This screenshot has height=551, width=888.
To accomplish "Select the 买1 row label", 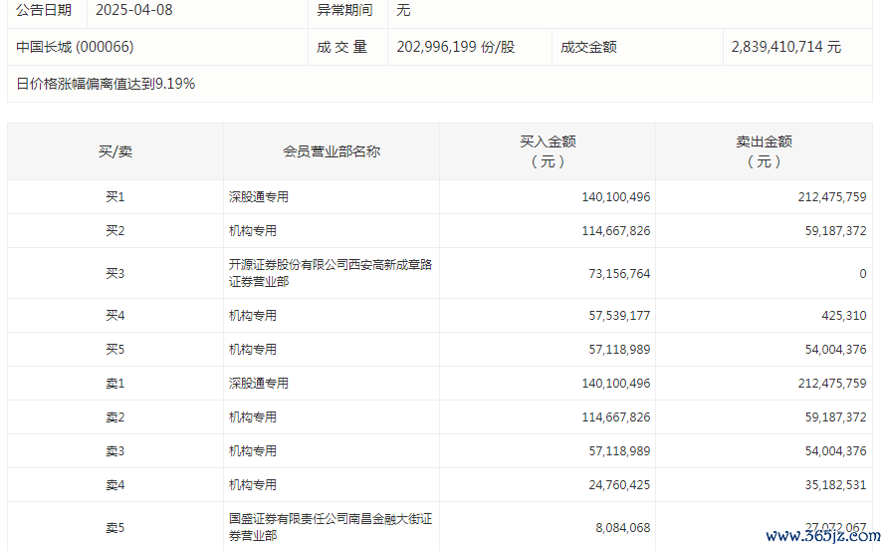I will coord(114,197).
